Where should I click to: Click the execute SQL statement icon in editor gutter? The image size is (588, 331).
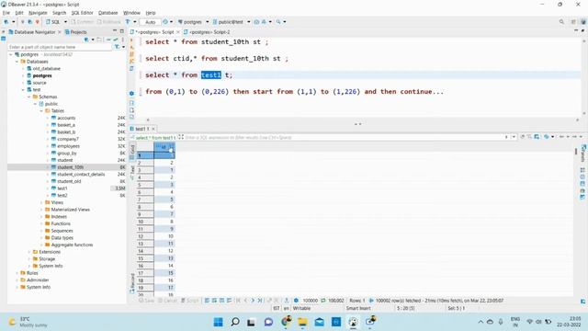tap(131, 40)
